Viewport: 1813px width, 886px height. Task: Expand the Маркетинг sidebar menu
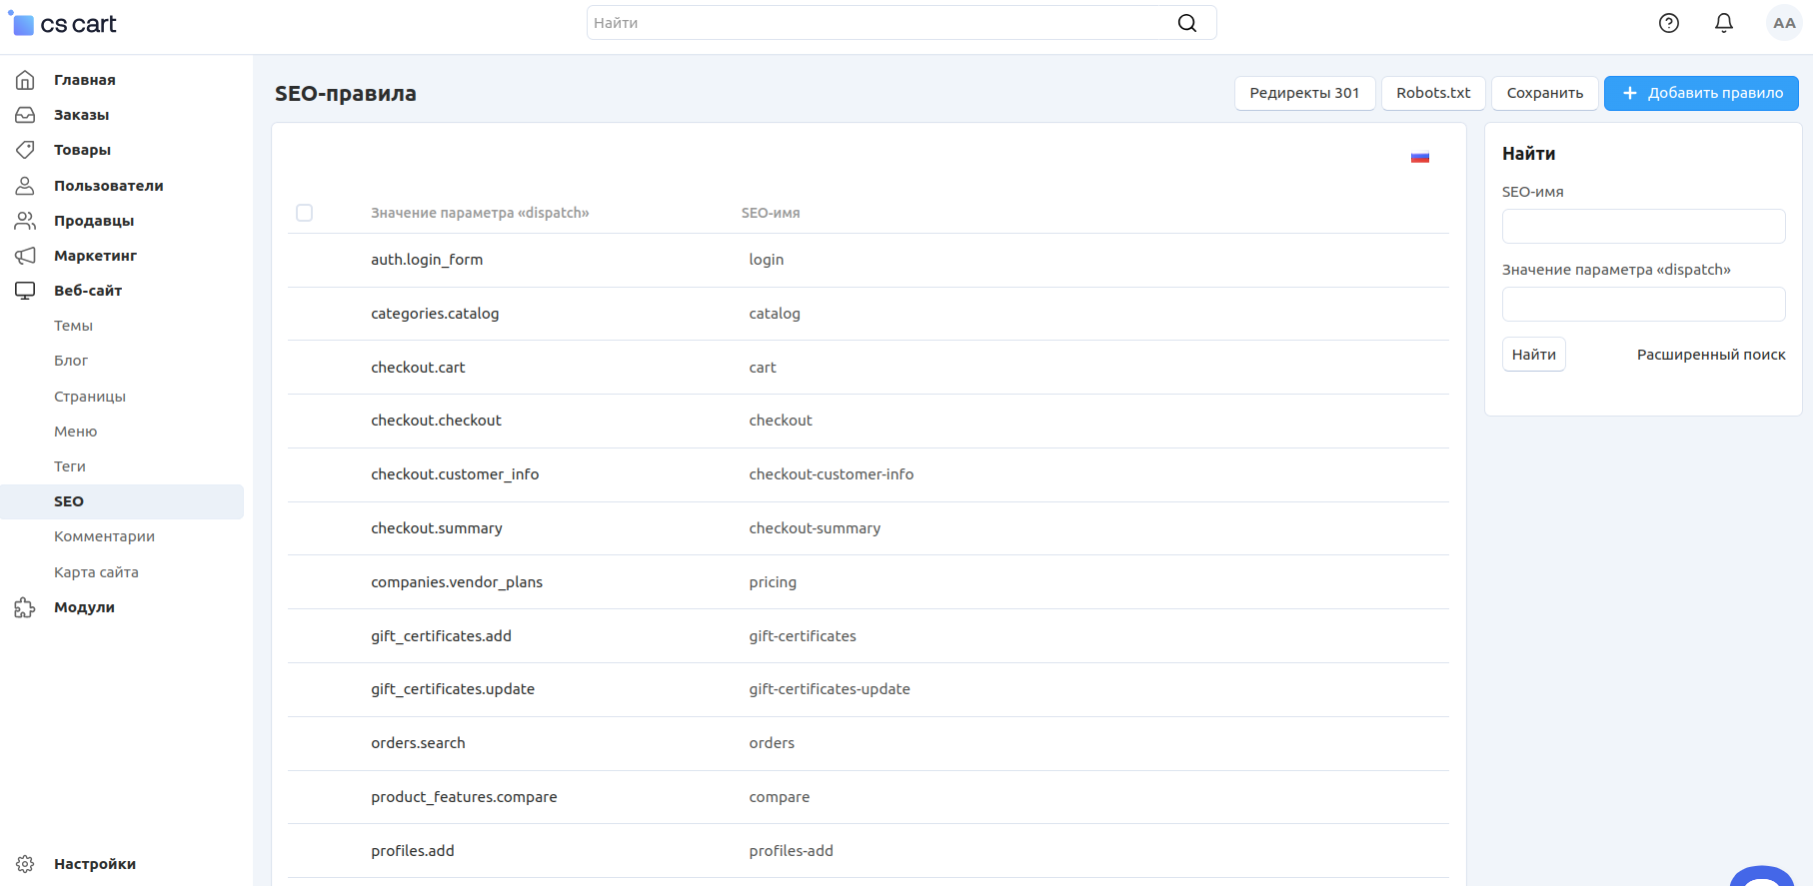pyautogui.click(x=95, y=256)
